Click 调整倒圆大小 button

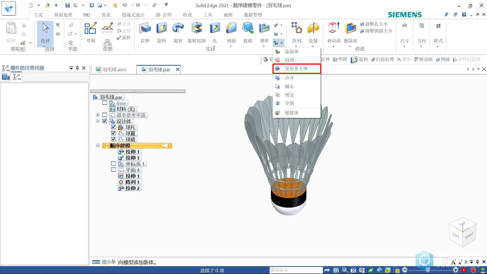click(x=376, y=31)
